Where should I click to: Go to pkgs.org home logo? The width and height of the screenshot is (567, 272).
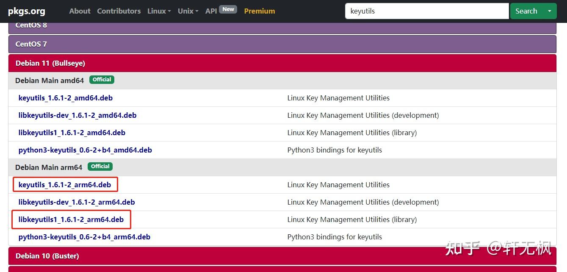(x=27, y=11)
